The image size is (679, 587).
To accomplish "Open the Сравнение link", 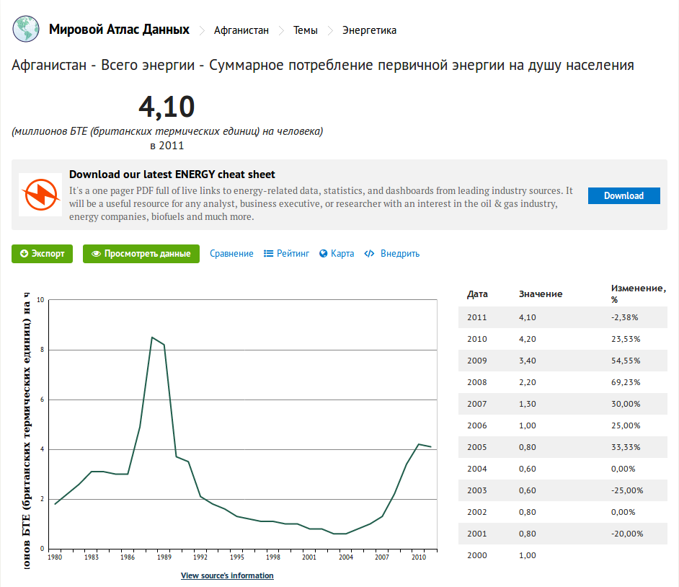I will coord(231,254).
